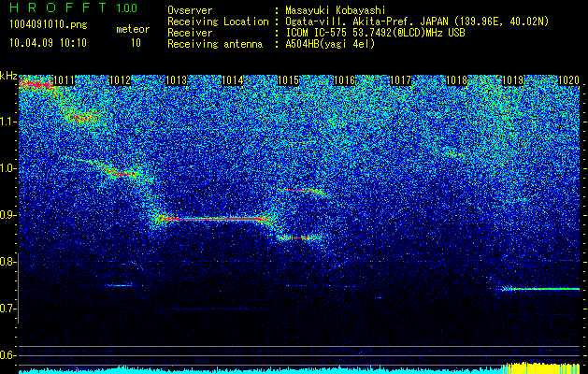
Task: Click the date text 10.04.09 10:10
Action: coord(48,43)
